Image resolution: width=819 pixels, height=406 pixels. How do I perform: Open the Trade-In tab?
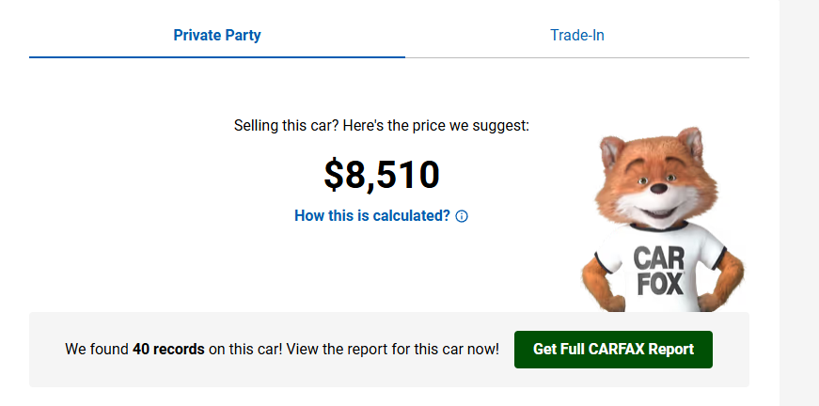577,36
